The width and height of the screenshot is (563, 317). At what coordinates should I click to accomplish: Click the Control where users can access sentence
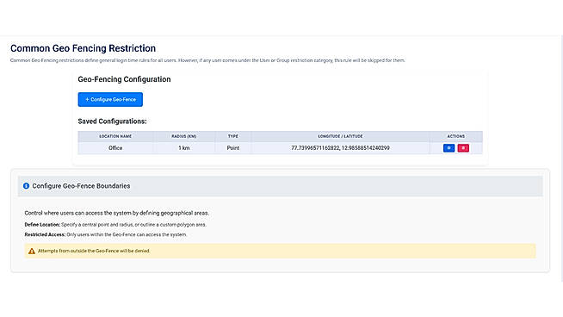pos(117,213)
